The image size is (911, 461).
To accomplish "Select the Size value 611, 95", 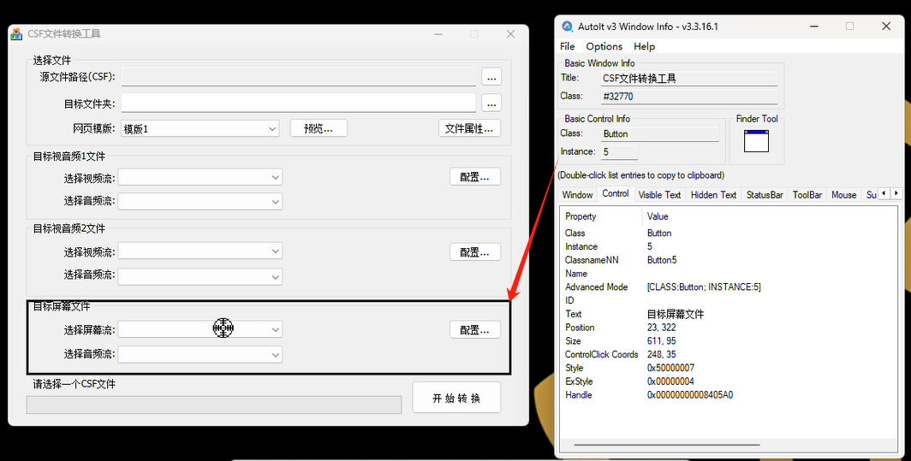I will 661,340.
